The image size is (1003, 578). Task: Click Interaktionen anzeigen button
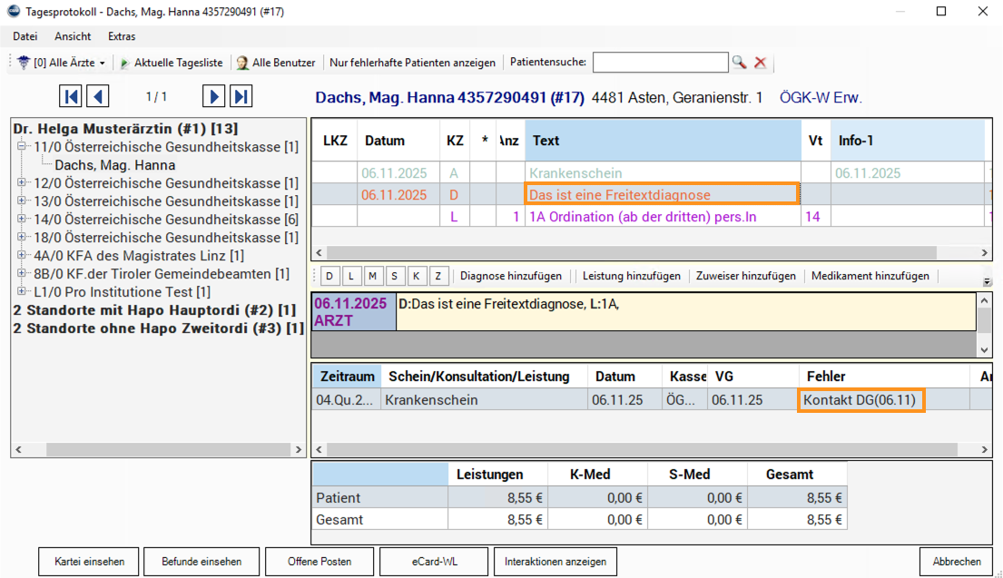(556, 562)
